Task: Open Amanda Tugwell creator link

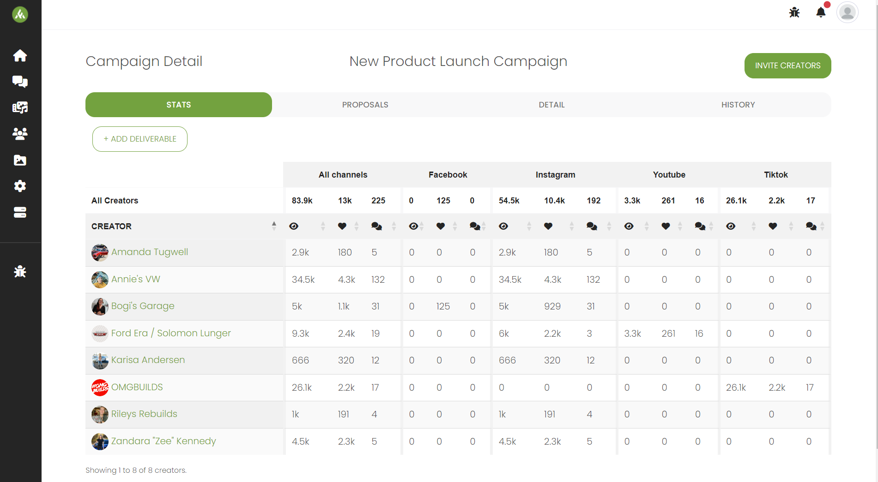Action: 150,252
